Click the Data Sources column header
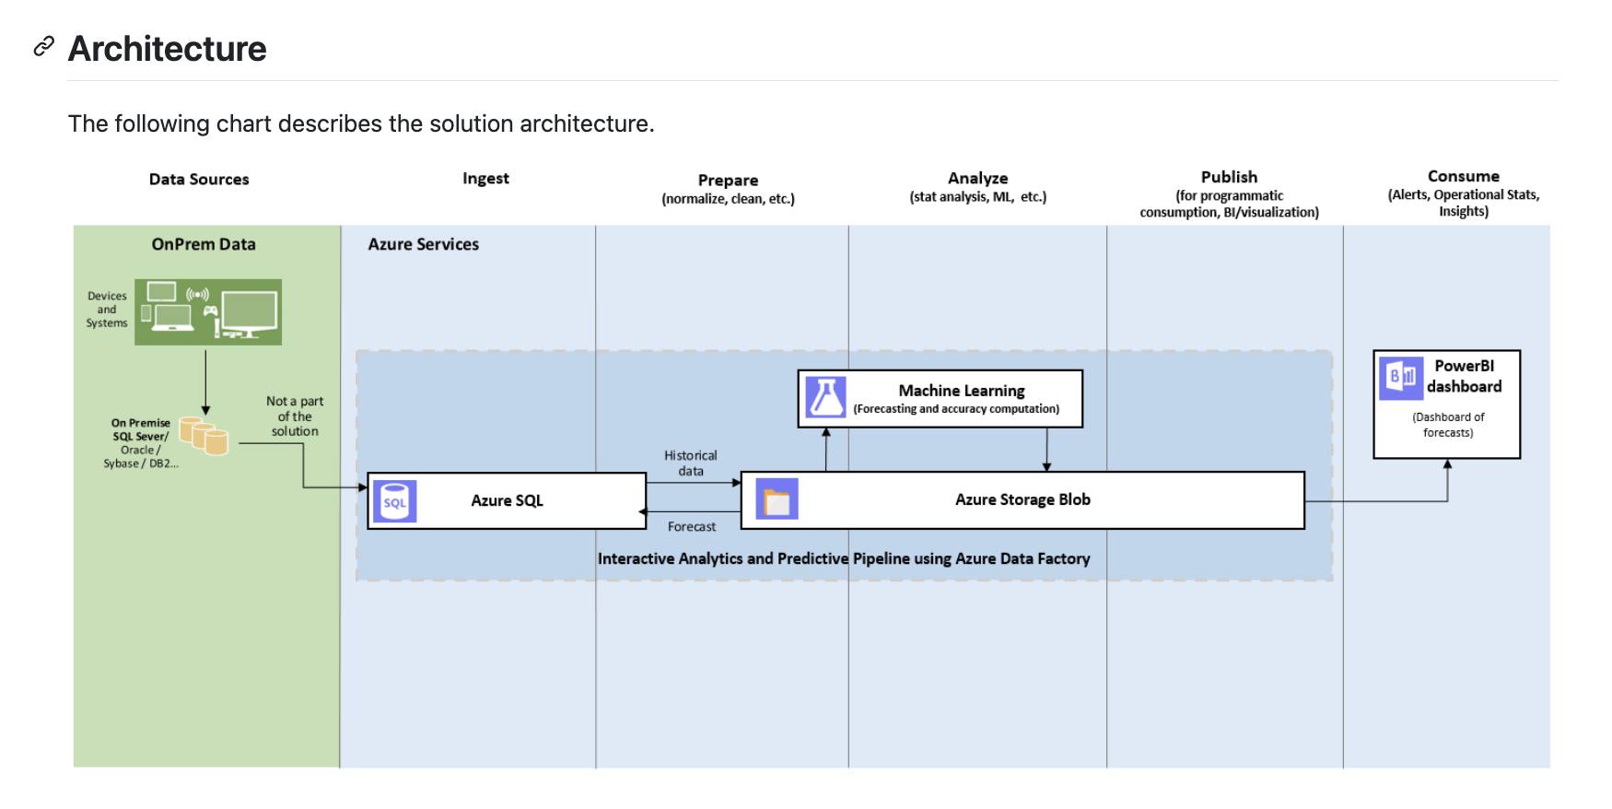The image size is (1612, 809). coord(199,180)
